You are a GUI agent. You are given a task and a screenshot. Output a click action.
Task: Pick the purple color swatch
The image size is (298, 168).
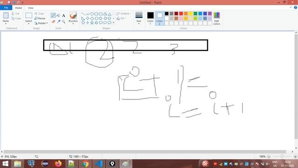[x=210, y=14]
